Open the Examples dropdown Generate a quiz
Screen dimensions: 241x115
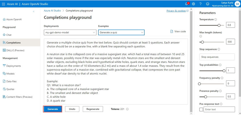[x=121, y=32]
